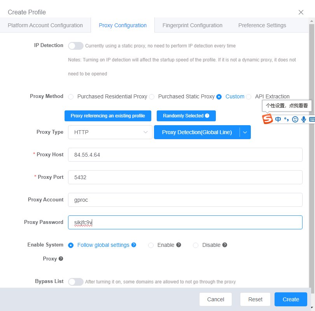Screen dimensions: 315x311
Task: Click the help icon under Enable System Proxy label
Action: coord(61,259)
